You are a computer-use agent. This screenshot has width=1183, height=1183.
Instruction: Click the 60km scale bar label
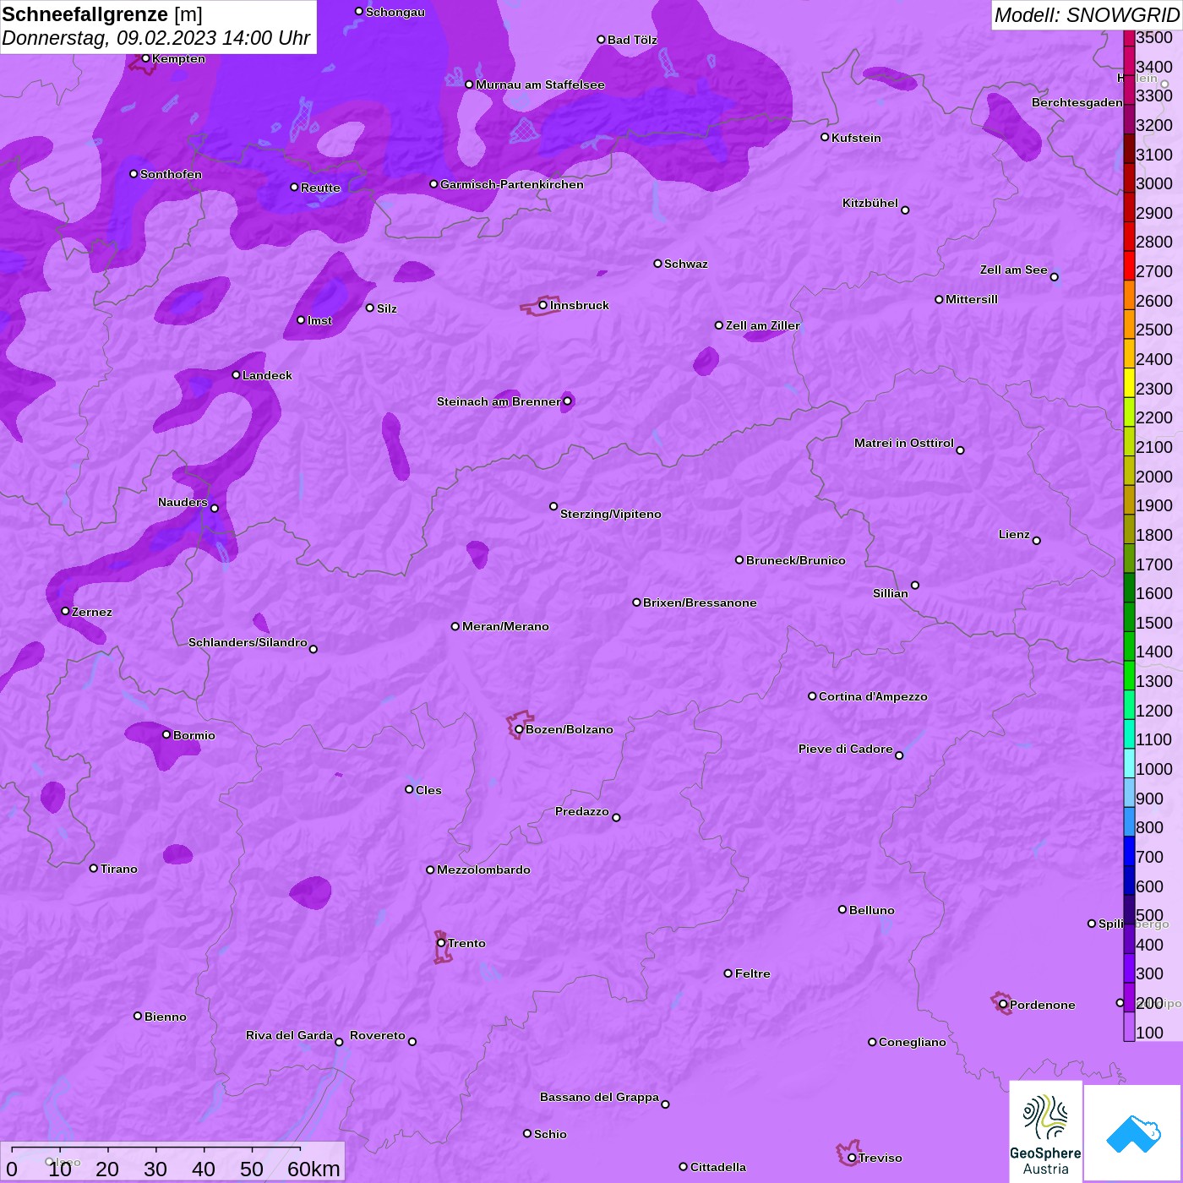[x=313, y=1169]
